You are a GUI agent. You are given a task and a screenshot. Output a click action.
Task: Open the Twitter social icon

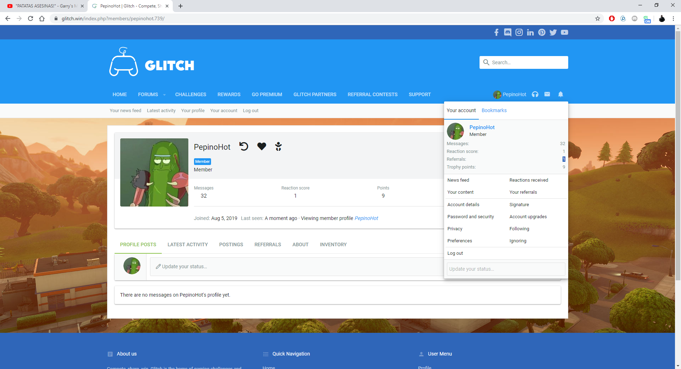pos(553,33)
